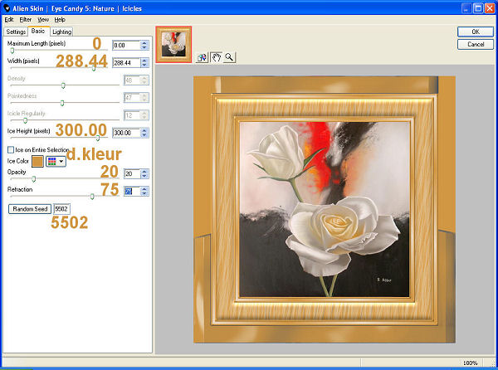Open the Edit menu
The width and height of the screenshot is (498, 370).
click(x=9, y=20)
